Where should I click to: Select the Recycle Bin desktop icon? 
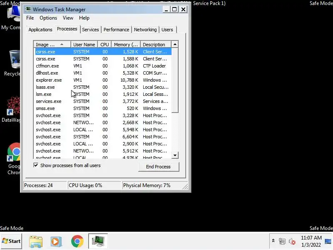click(12, 63)
